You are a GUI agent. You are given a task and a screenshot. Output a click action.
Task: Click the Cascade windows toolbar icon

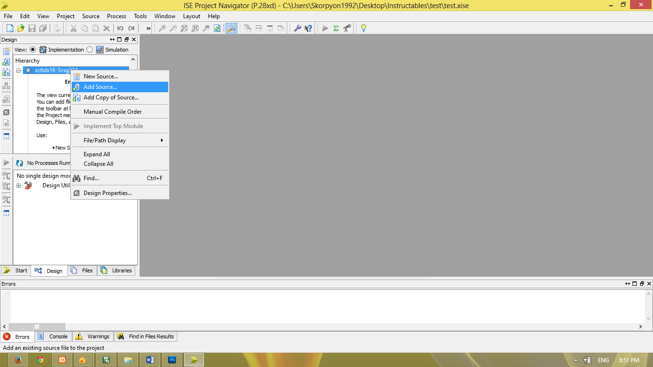coord(248,28)
